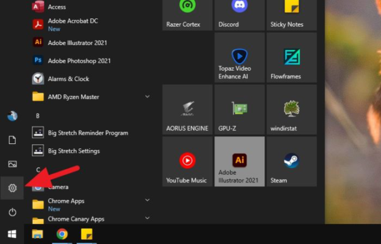Open the Discord tile
The image size is (381, 244).
(x=239, y=15)
